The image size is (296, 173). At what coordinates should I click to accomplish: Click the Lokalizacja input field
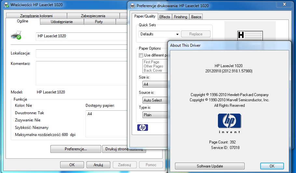click(x=82, y=54)
